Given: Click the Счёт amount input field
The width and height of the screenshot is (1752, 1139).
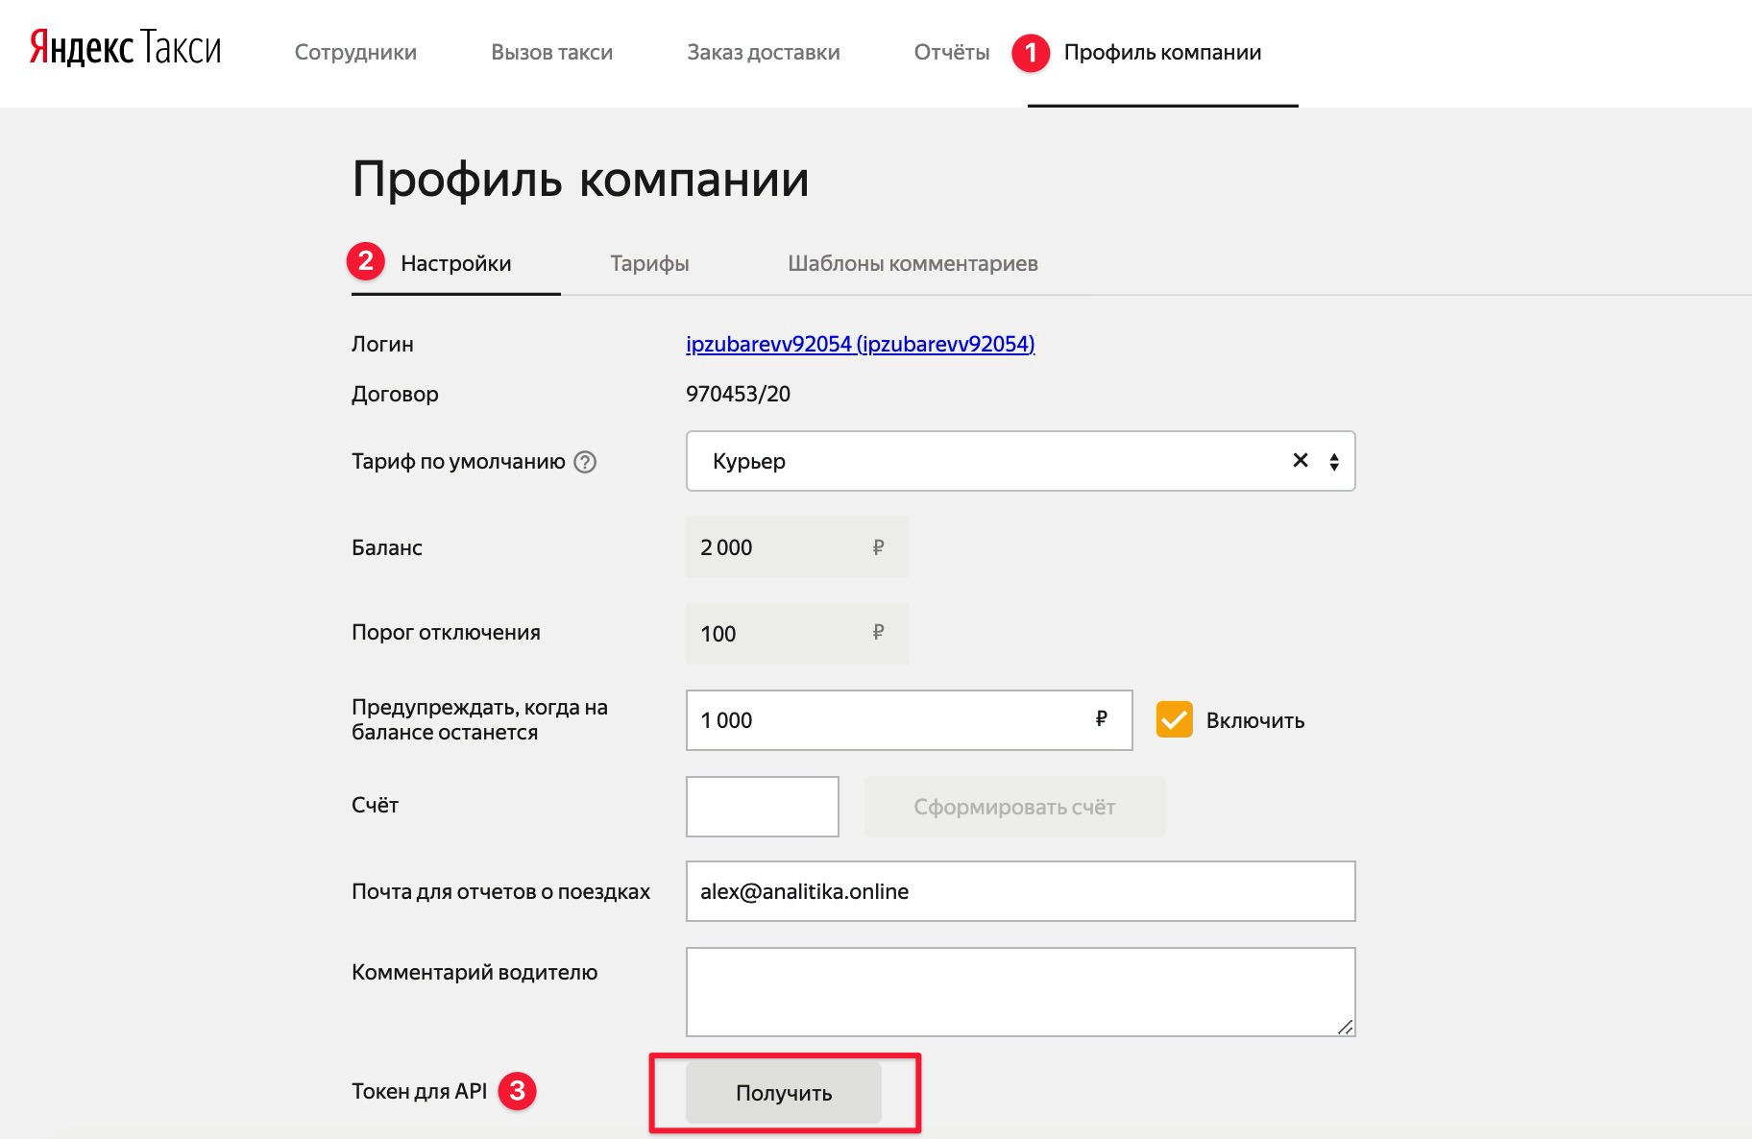Looking at the screenshot, I should coord(763,807).
